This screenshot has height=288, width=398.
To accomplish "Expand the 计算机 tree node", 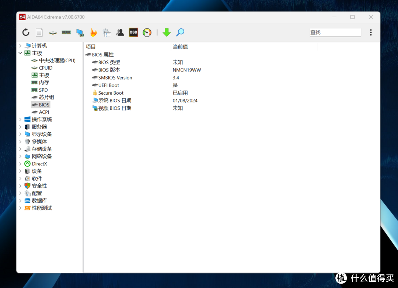I will (20, 46).
